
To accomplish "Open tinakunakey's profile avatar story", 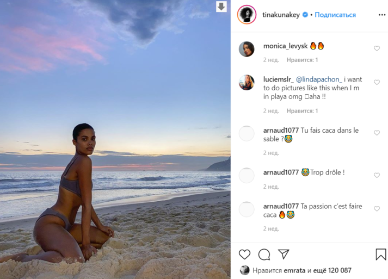I will tap(247, 15).
